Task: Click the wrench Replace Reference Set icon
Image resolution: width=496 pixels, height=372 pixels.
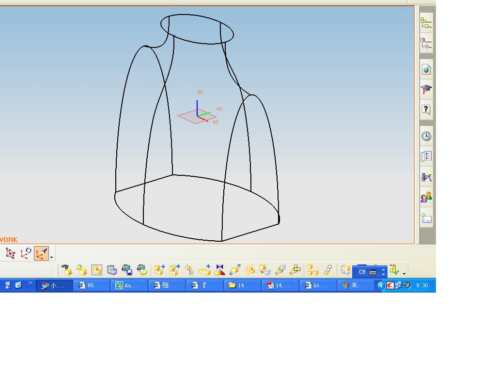Action: 280,270
